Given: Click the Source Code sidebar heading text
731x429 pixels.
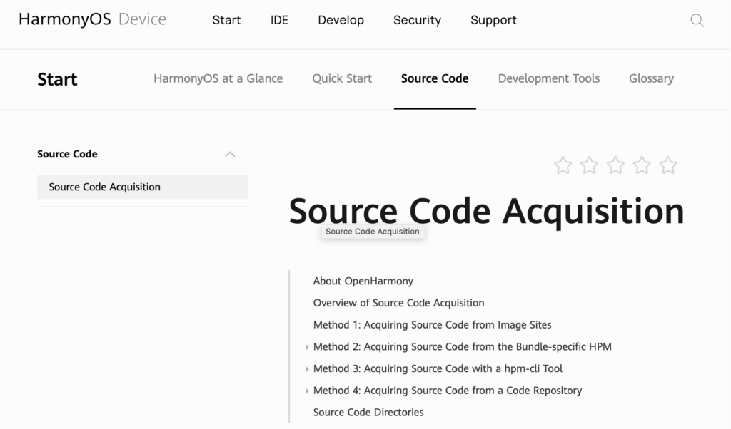Looking at the screenshot, I should pos(67,154).
